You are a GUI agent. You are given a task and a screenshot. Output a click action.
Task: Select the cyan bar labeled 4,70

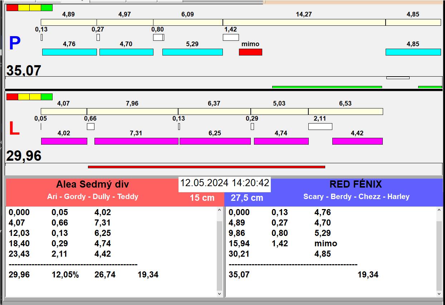click(x=126, y=52)
